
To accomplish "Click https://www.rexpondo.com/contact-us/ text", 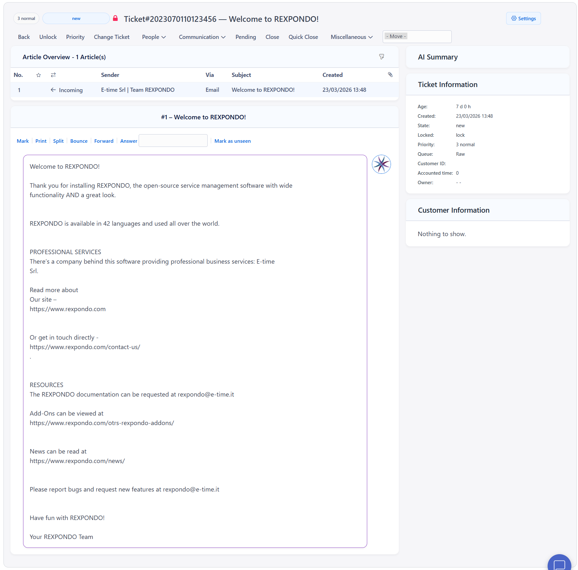I will [85, 347].
